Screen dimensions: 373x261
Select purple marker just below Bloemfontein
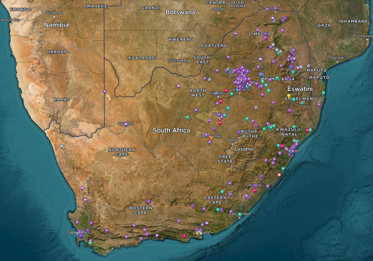[x=210, y=142]
